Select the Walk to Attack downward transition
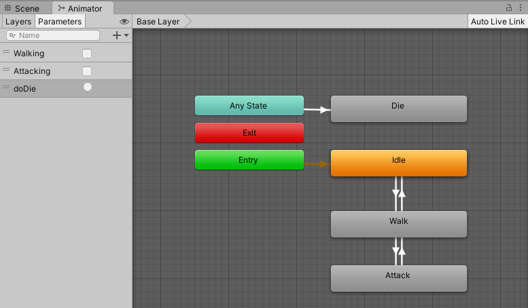 point(395,252)
